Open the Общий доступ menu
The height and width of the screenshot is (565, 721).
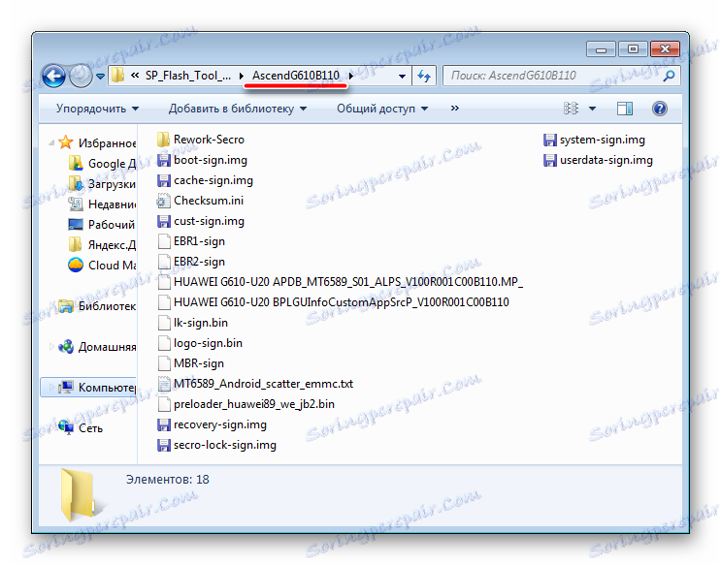click(382, 109)
